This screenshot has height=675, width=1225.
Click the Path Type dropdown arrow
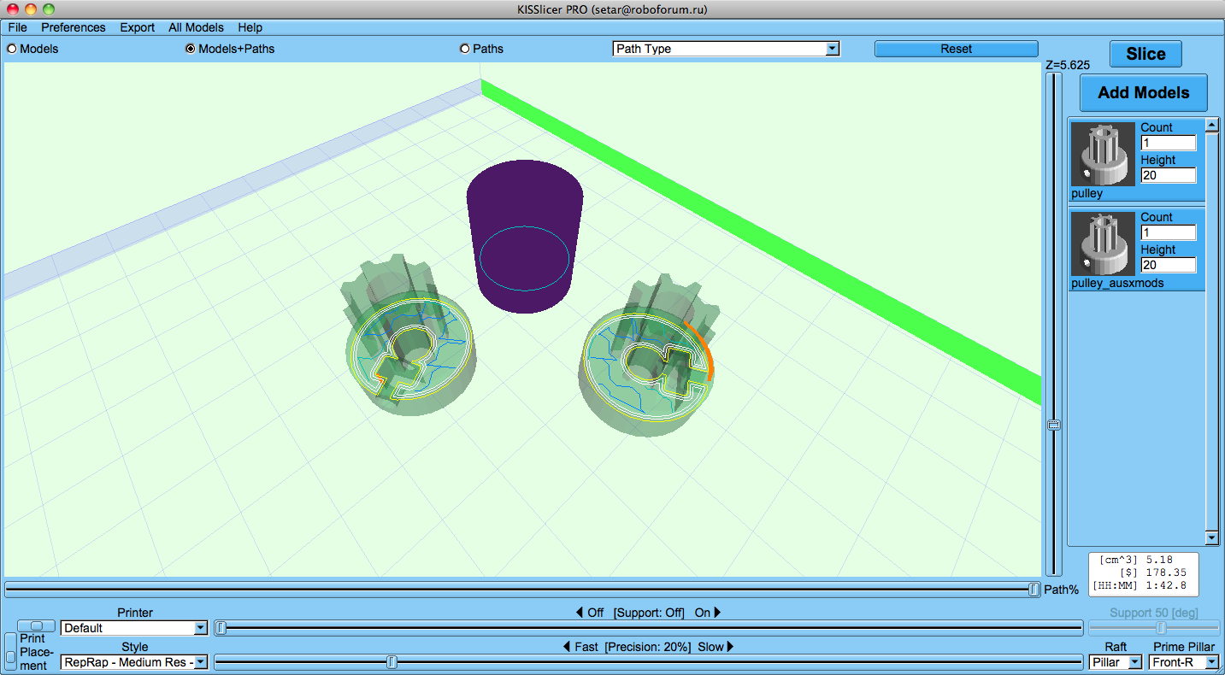coord(832,50)
